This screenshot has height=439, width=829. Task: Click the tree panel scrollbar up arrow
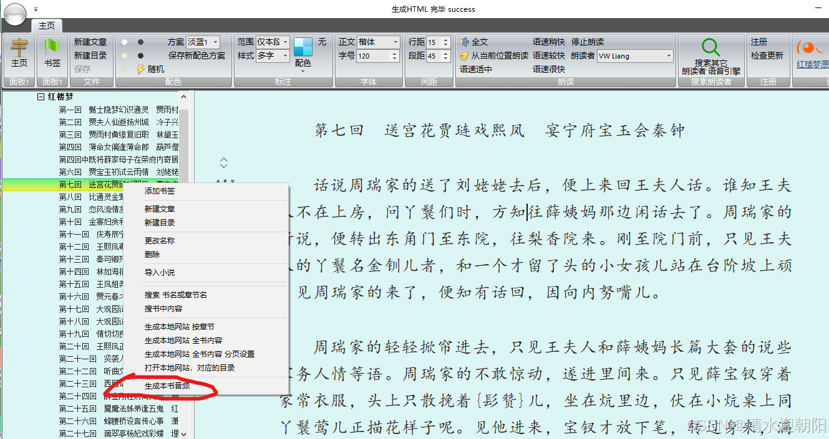coord(183,97)
